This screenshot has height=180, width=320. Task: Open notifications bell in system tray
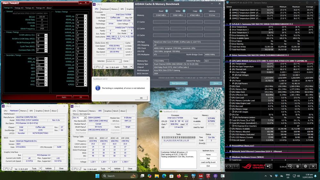316,176
